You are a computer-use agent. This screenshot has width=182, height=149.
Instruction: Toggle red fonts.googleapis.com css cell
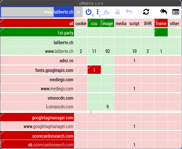pyautogui.click(x=94, y=70)
